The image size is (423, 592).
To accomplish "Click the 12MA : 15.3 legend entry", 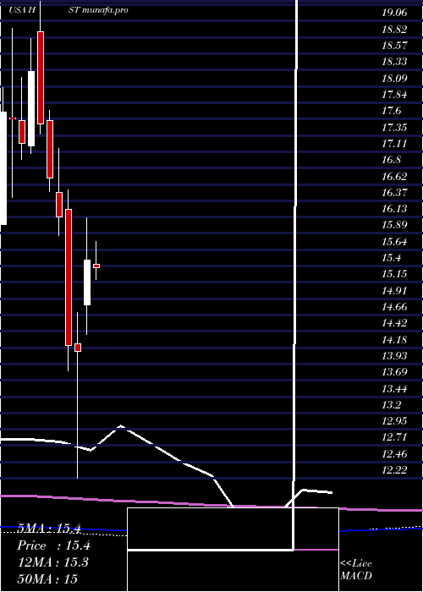I will coord(52,562).
